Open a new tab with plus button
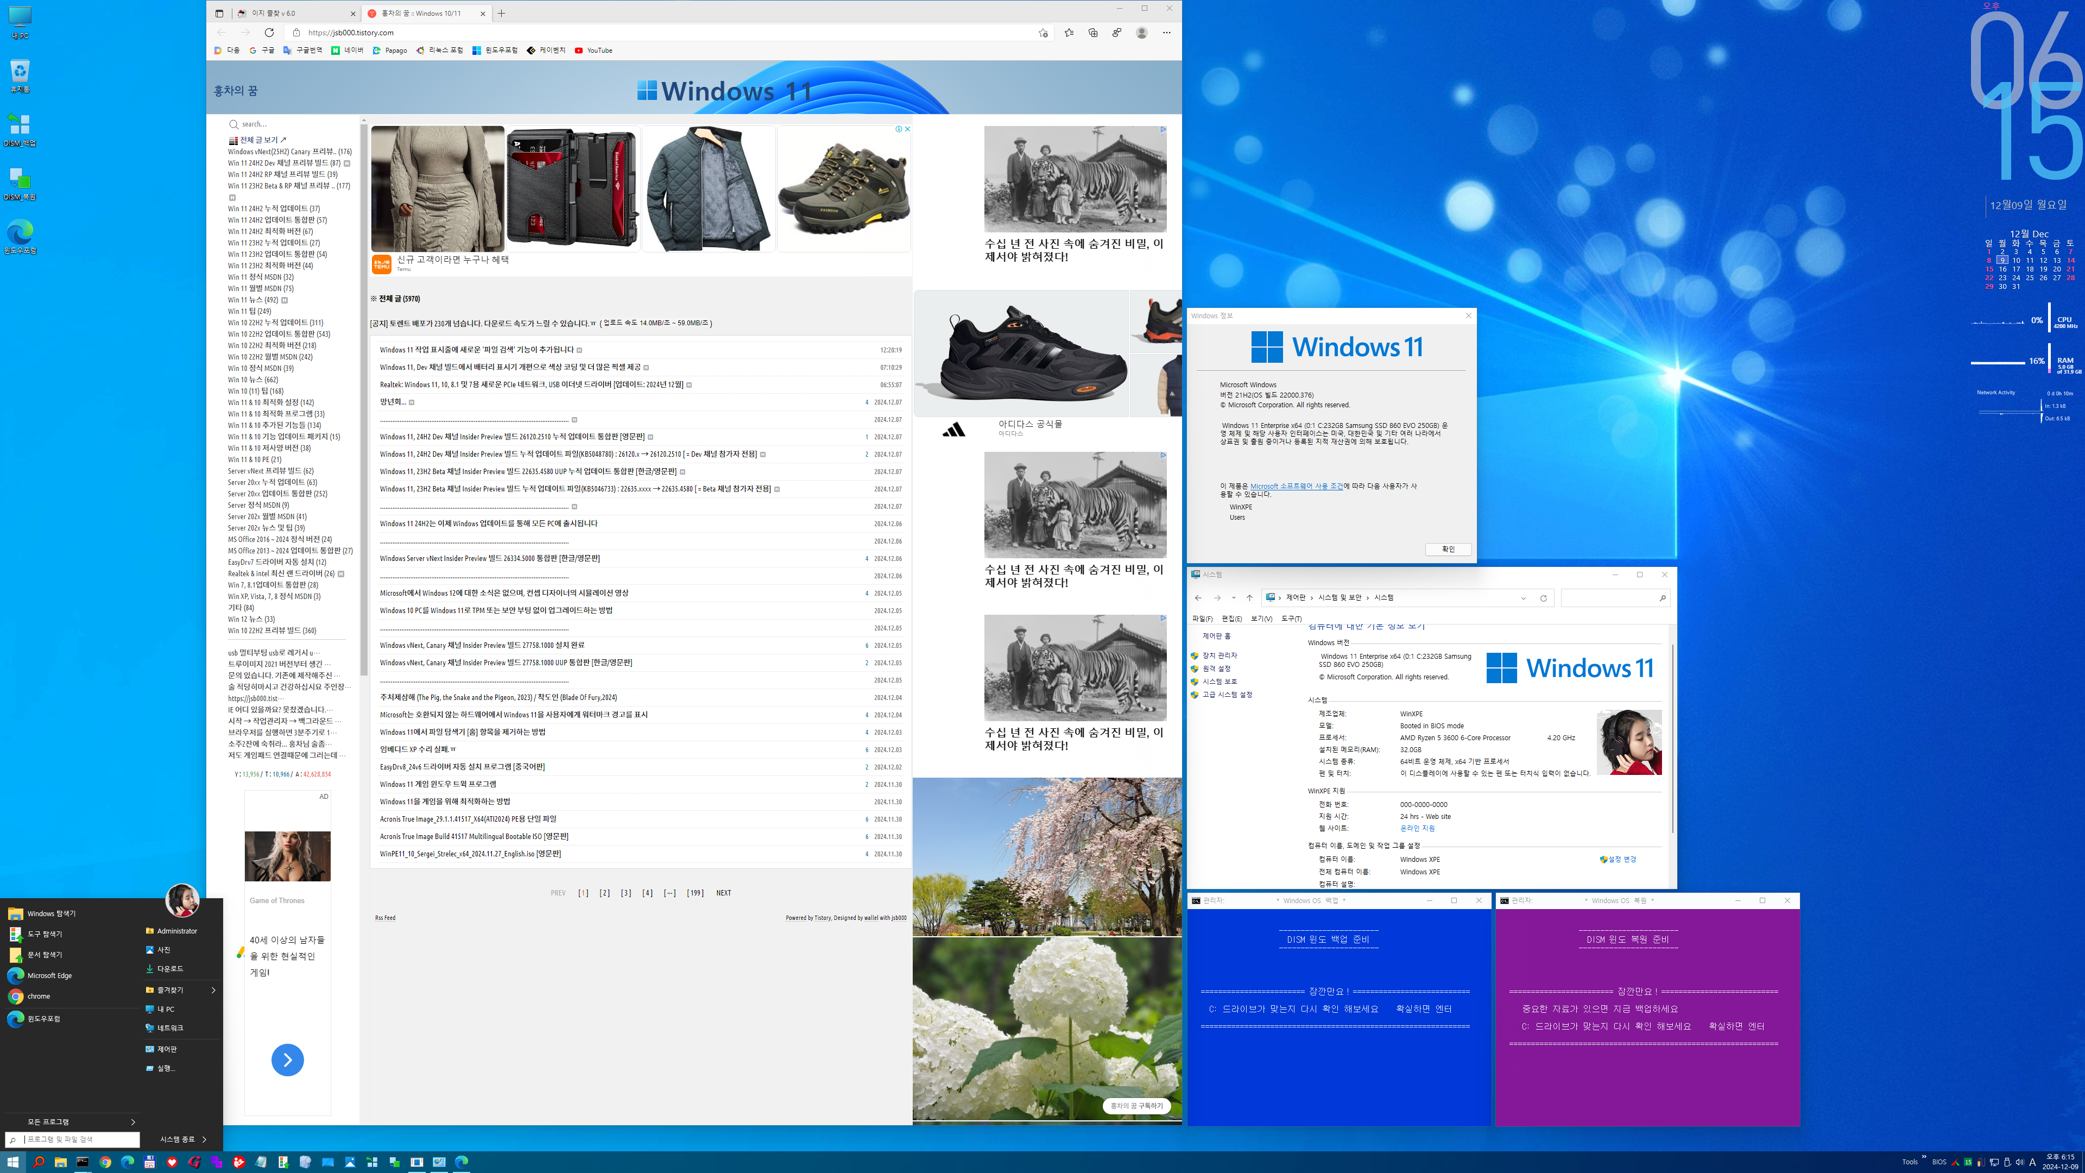Screen dimensions: 2085x1173 [501, 13]
